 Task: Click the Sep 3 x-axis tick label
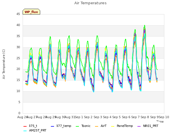[98, 117]
